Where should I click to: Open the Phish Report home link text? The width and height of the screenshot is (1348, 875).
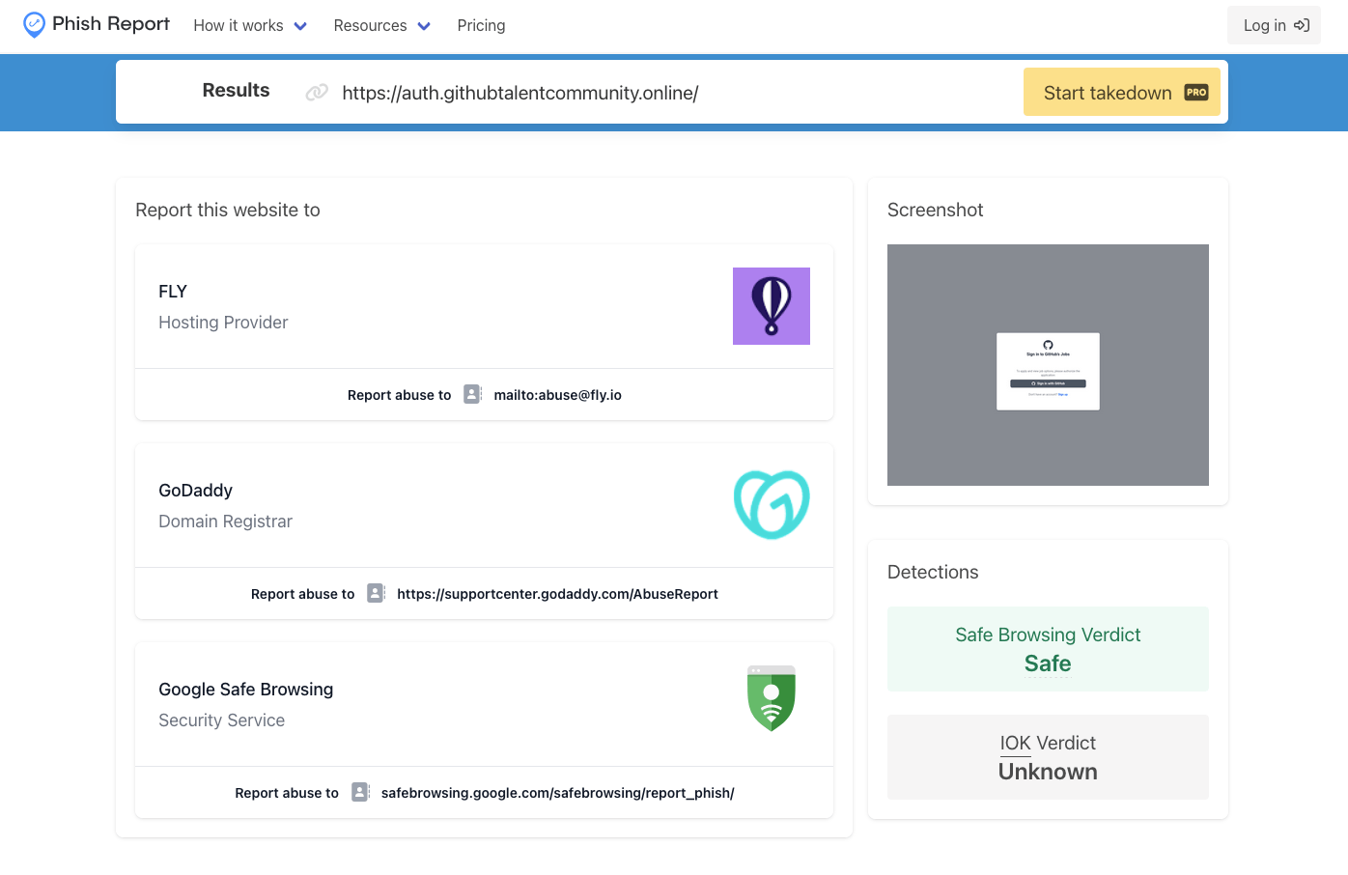111,24
